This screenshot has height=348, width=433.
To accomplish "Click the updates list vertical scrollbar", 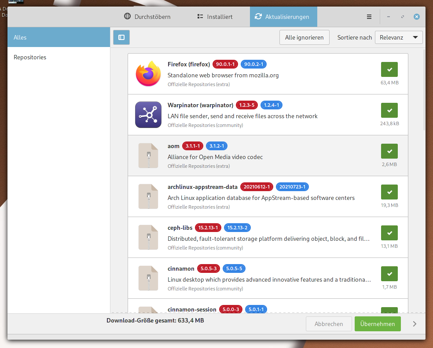I will pyautogui.click(x=424, y=90).
